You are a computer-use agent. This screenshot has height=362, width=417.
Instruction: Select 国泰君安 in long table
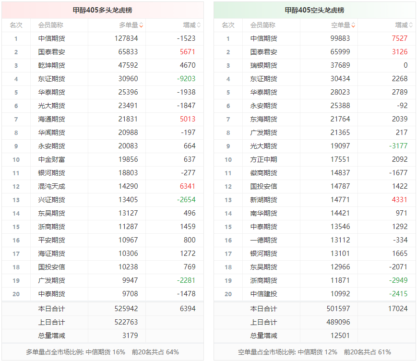[x=51, y=52]
